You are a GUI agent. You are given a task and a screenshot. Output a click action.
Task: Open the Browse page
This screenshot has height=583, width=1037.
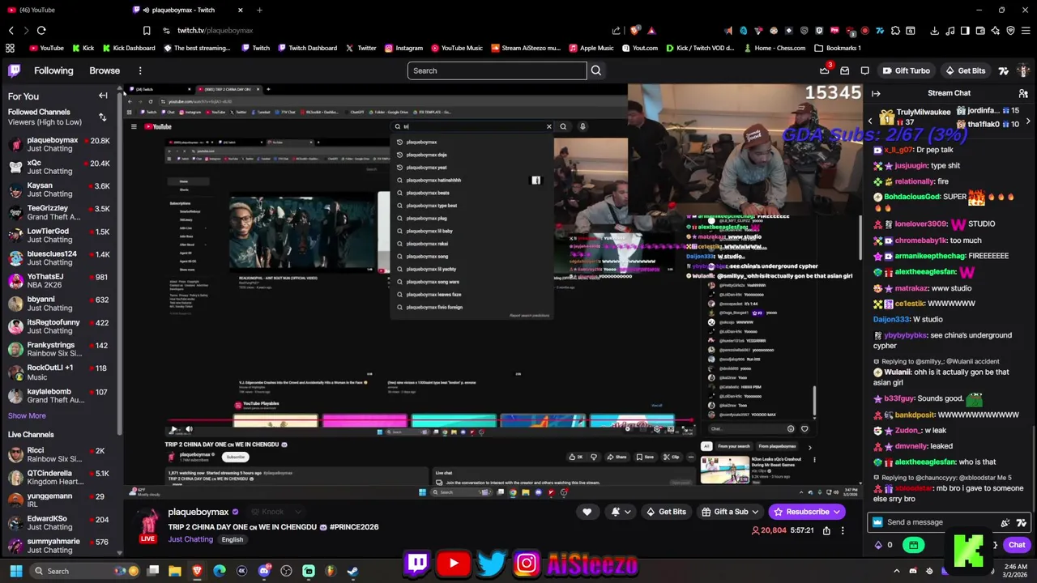[x=105, y=70]
